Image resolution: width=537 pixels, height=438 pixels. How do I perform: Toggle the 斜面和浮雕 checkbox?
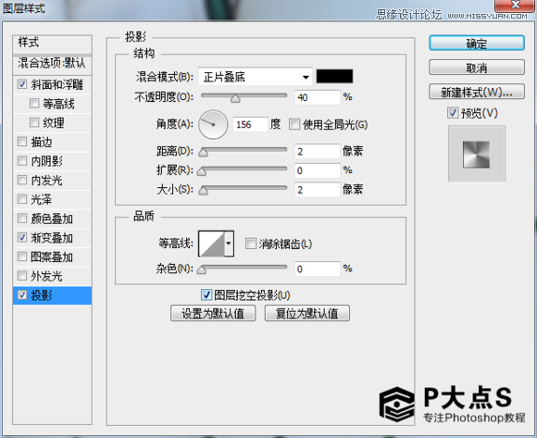22,84
